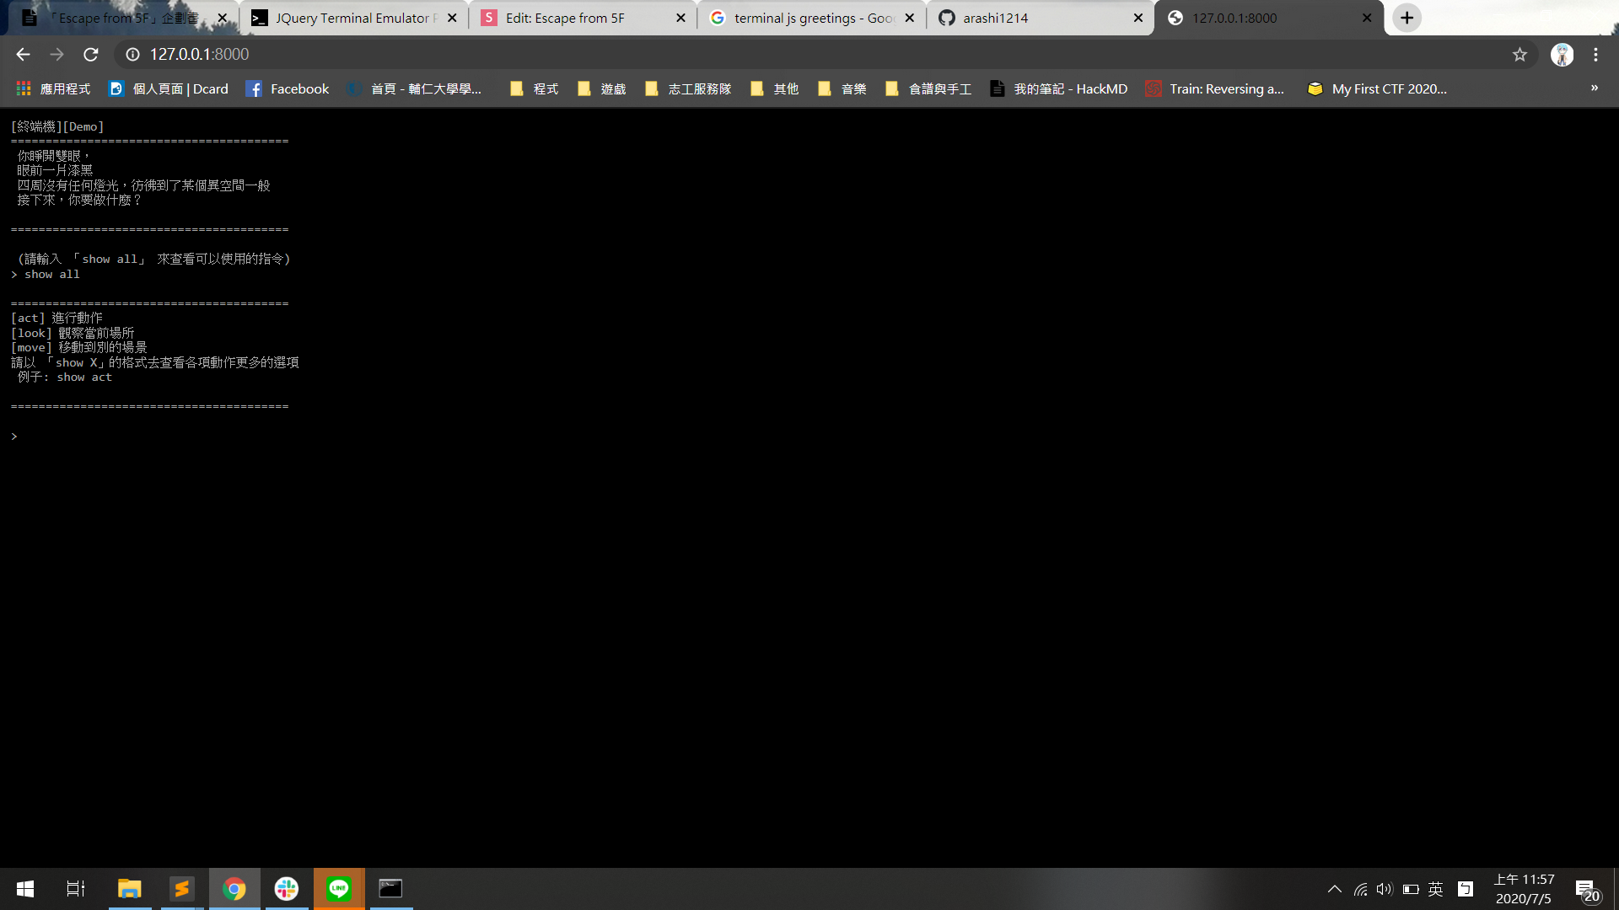Open the Chrome three-dot menu
Image resolution: width=1619 pixels, height=910 pixels.
tap(1595, 55)
